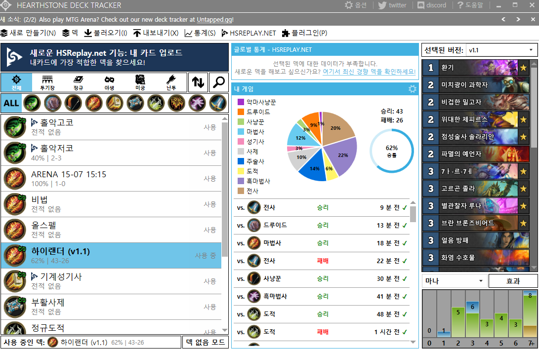Image resolution: width=539 pixels, height=350 pixels.
Task: Filter decks by Hunter class icon
Action: click(73, 103)
